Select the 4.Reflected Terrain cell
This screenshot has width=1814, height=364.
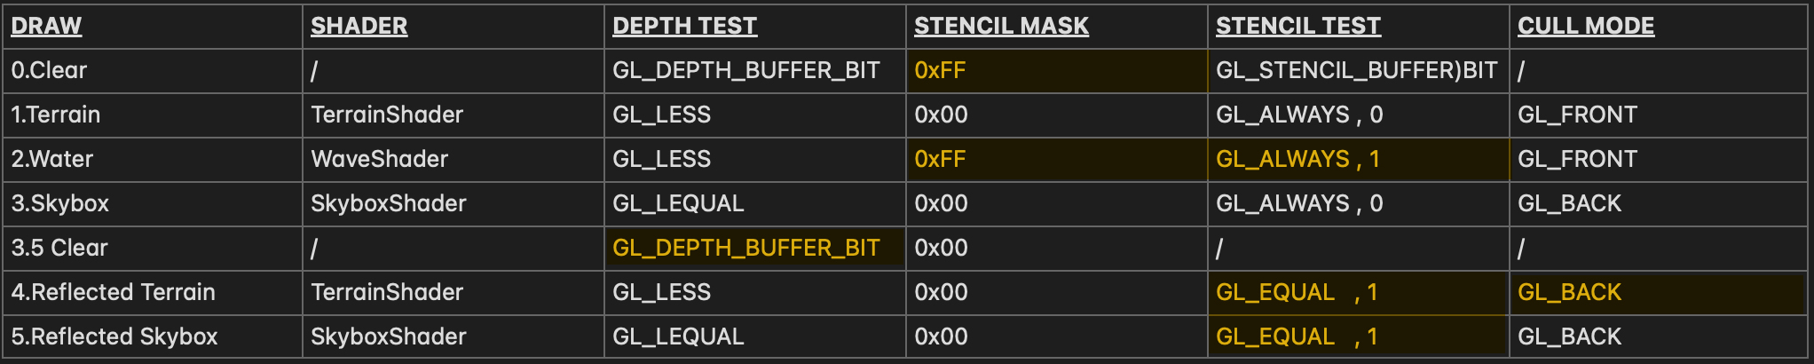pyautogui.click(x=114, y=292)
